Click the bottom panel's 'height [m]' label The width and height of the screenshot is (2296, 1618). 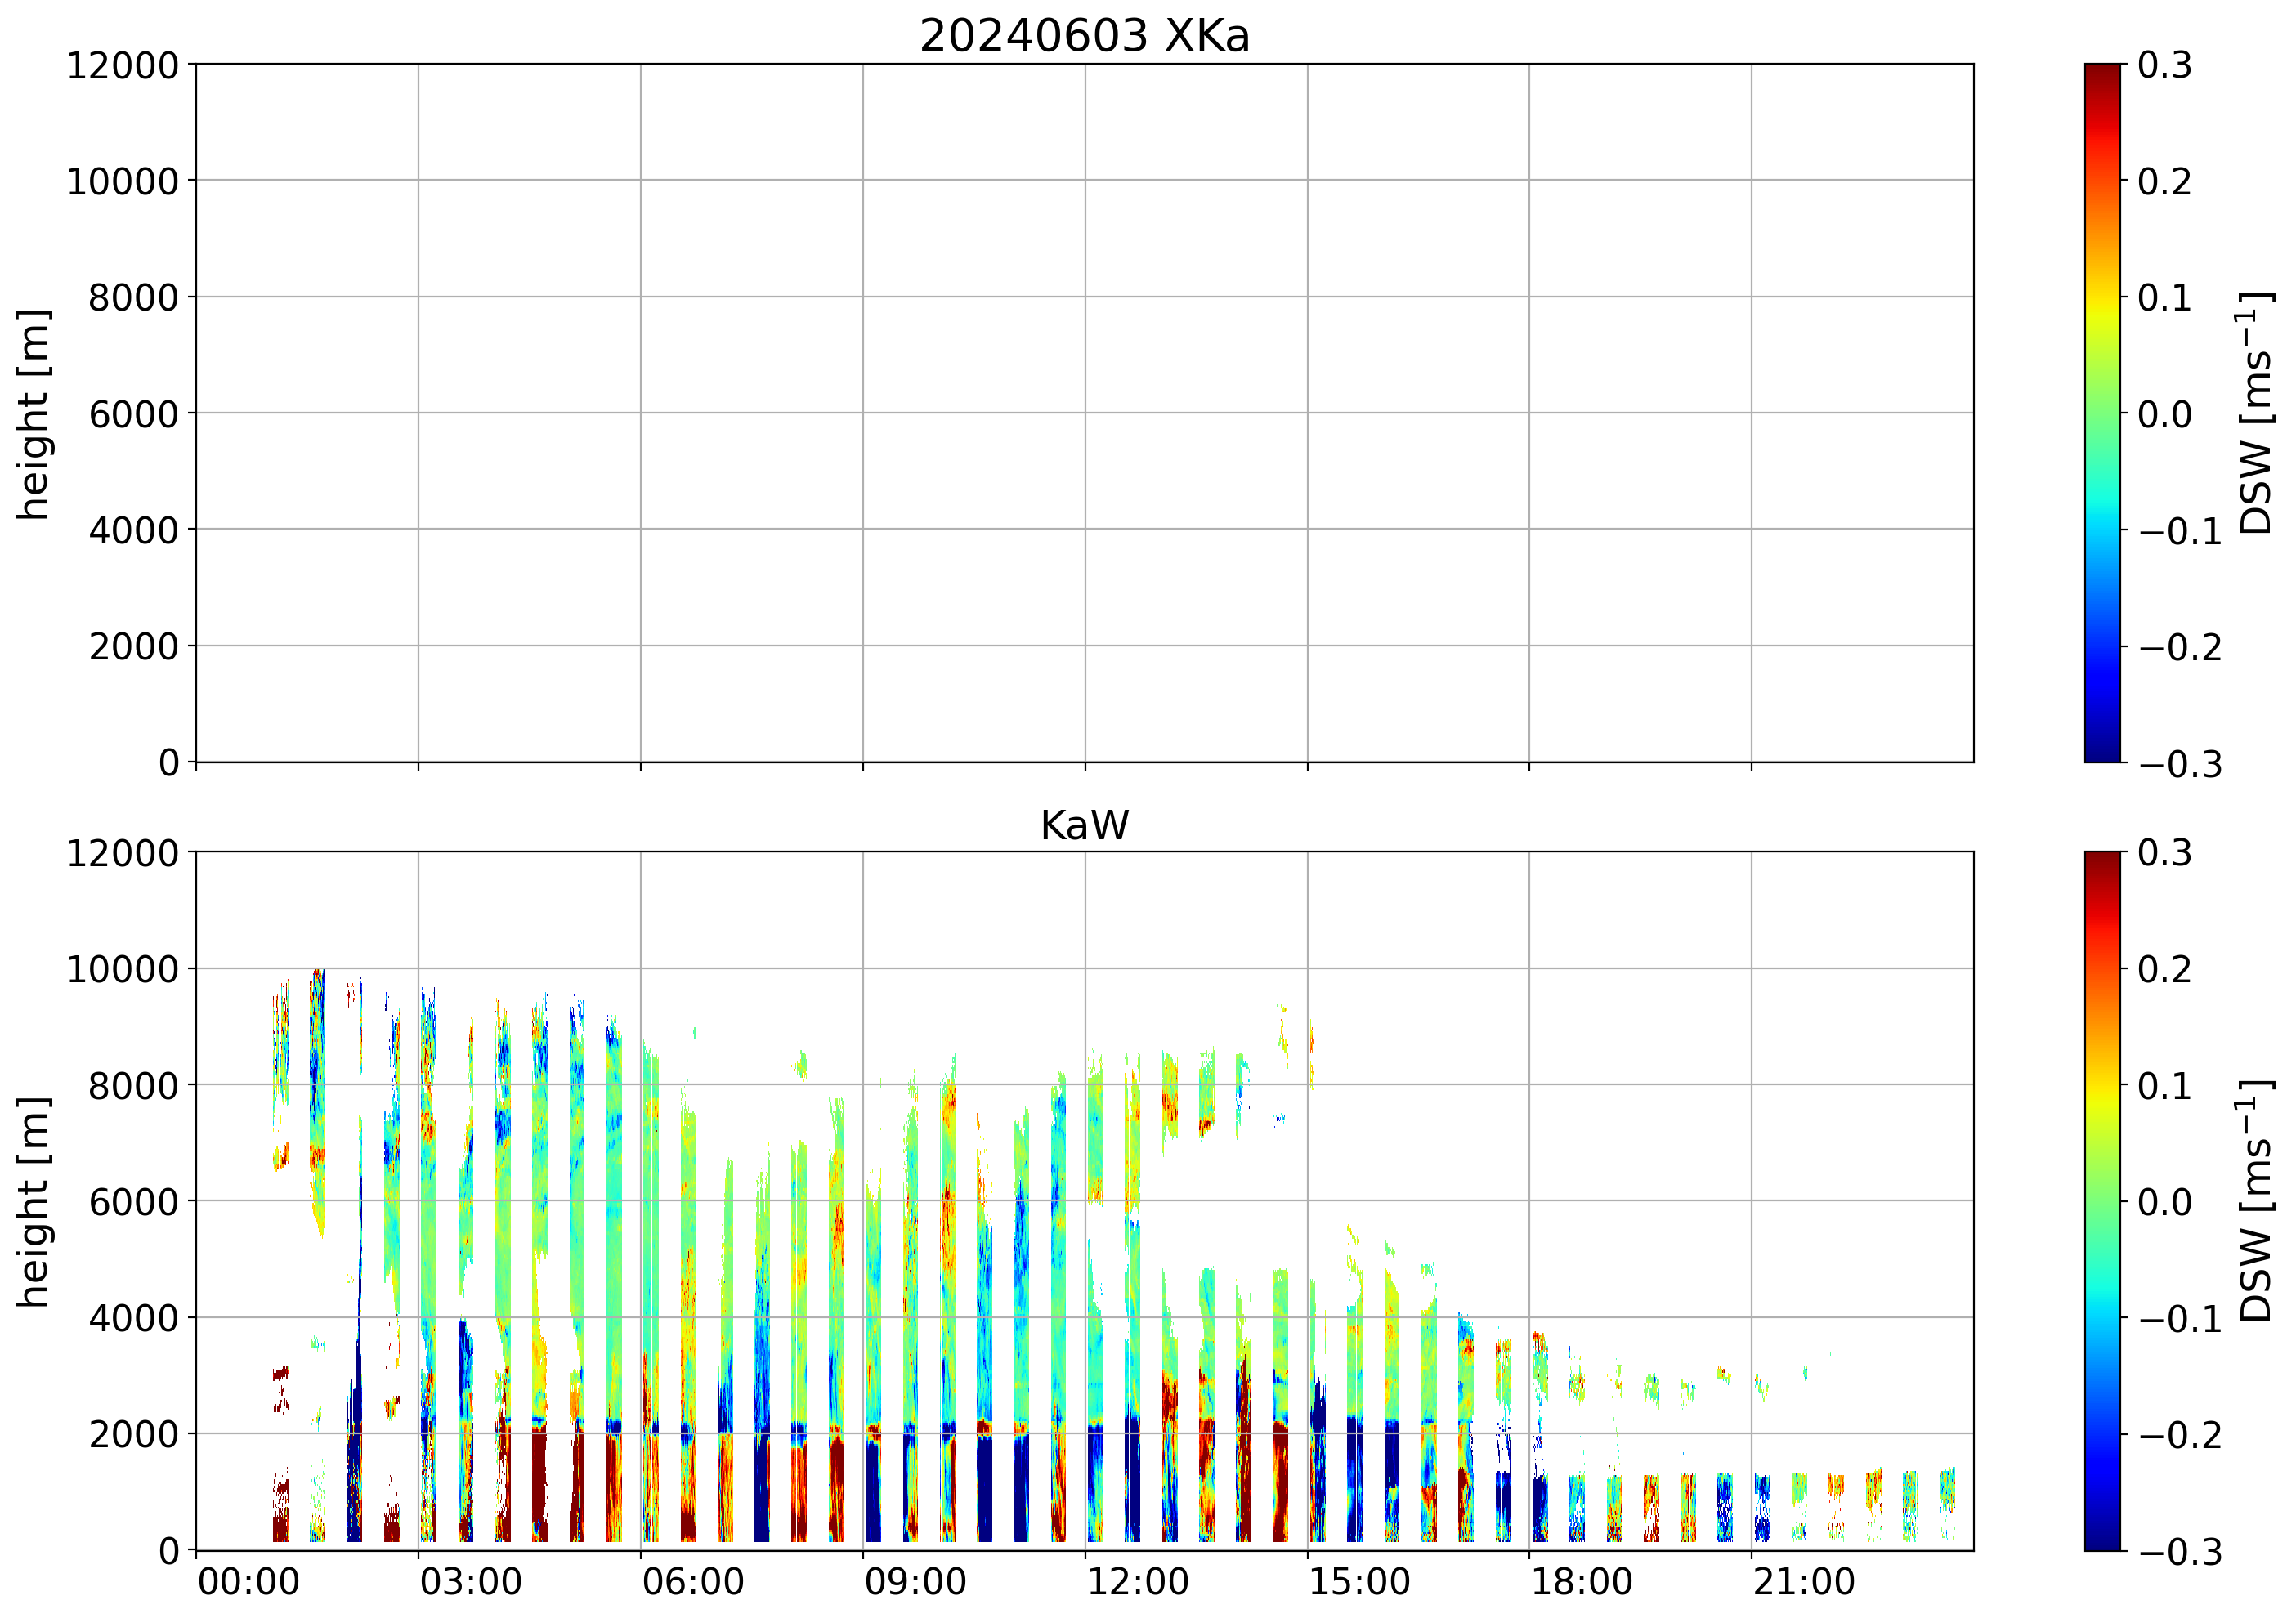[33, 1201]
